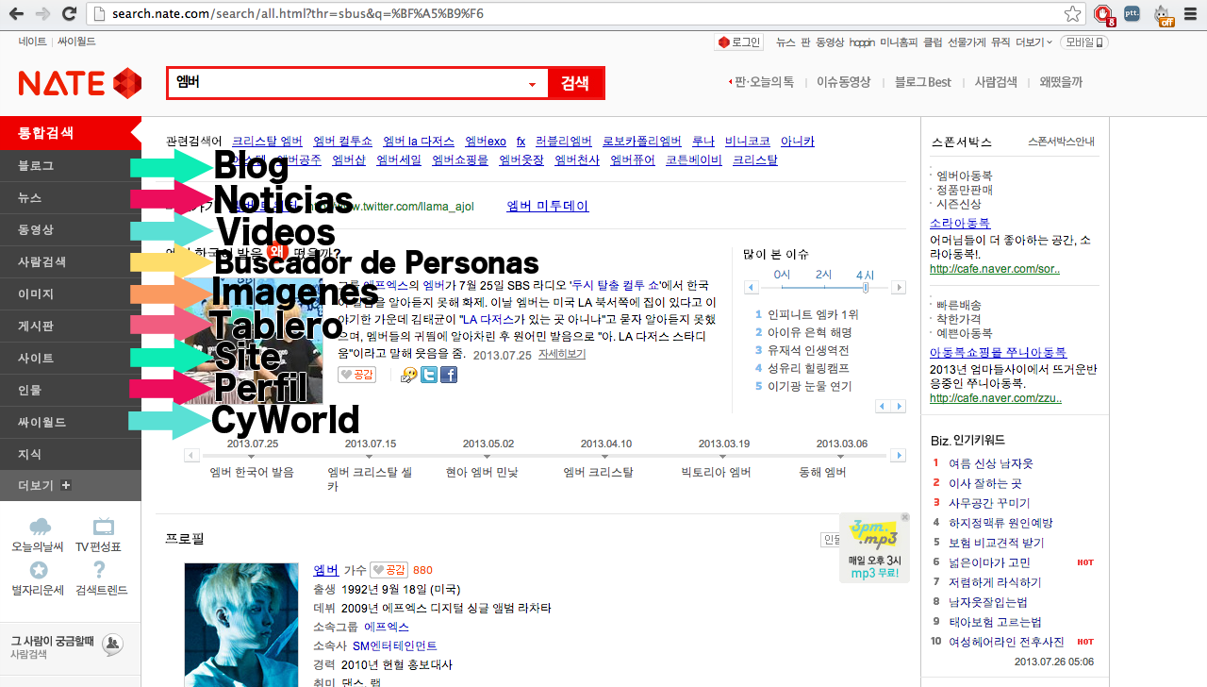Open the hoppin link in the top bar
Screen dimensions: 1207x687
[x=862, y=42]
